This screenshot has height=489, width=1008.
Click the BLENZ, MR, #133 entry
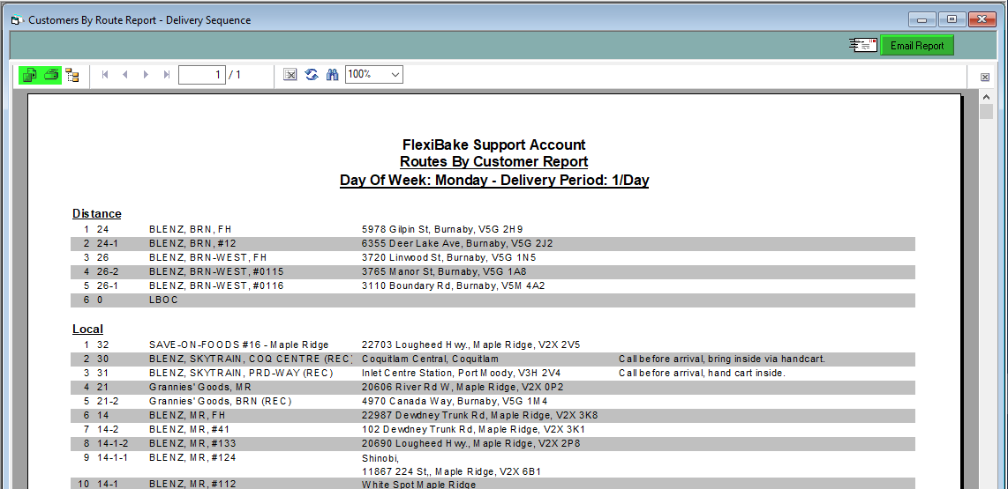click(x=192, y=443)
